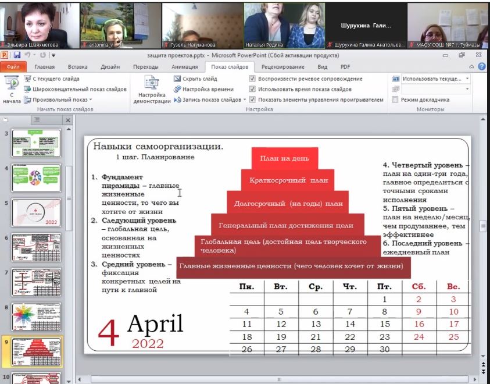Open 'Использовать текуще...' monitor dropdown
The image size is (490, 384).
coord(467,79)
